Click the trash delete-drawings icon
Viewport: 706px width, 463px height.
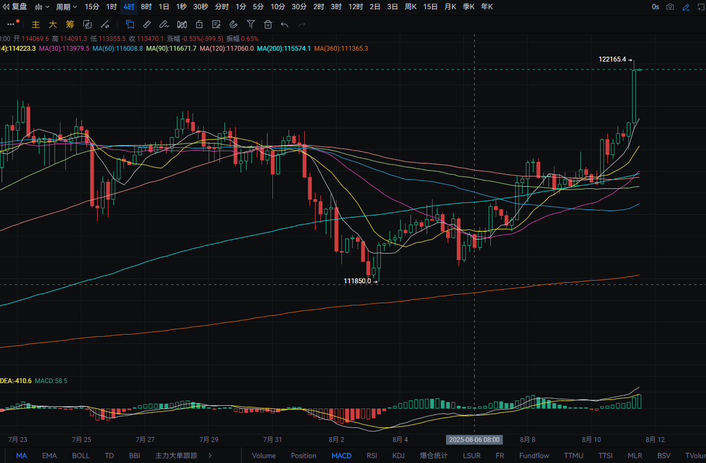(x=268, y=24)
